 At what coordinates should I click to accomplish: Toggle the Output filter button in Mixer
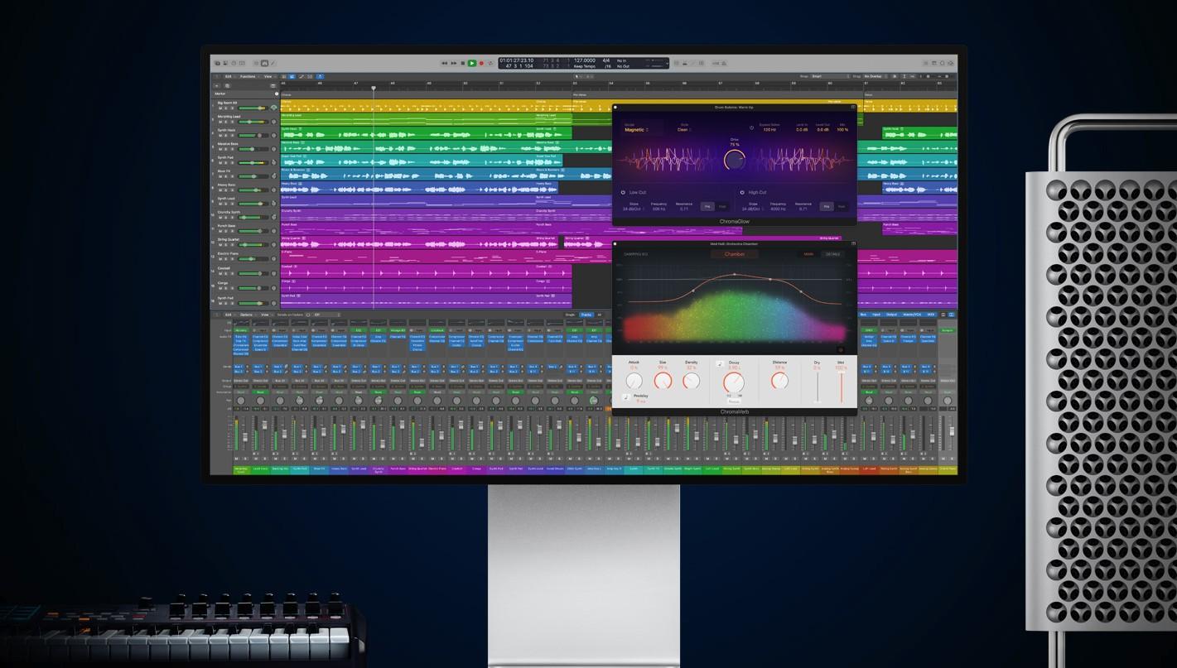click(x=891, y=315)
